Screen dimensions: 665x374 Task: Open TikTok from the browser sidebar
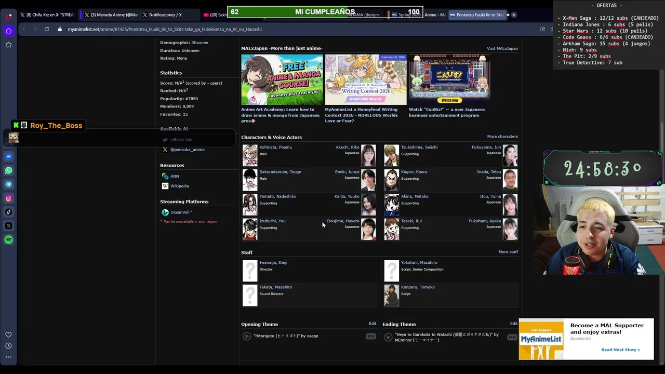9,212
